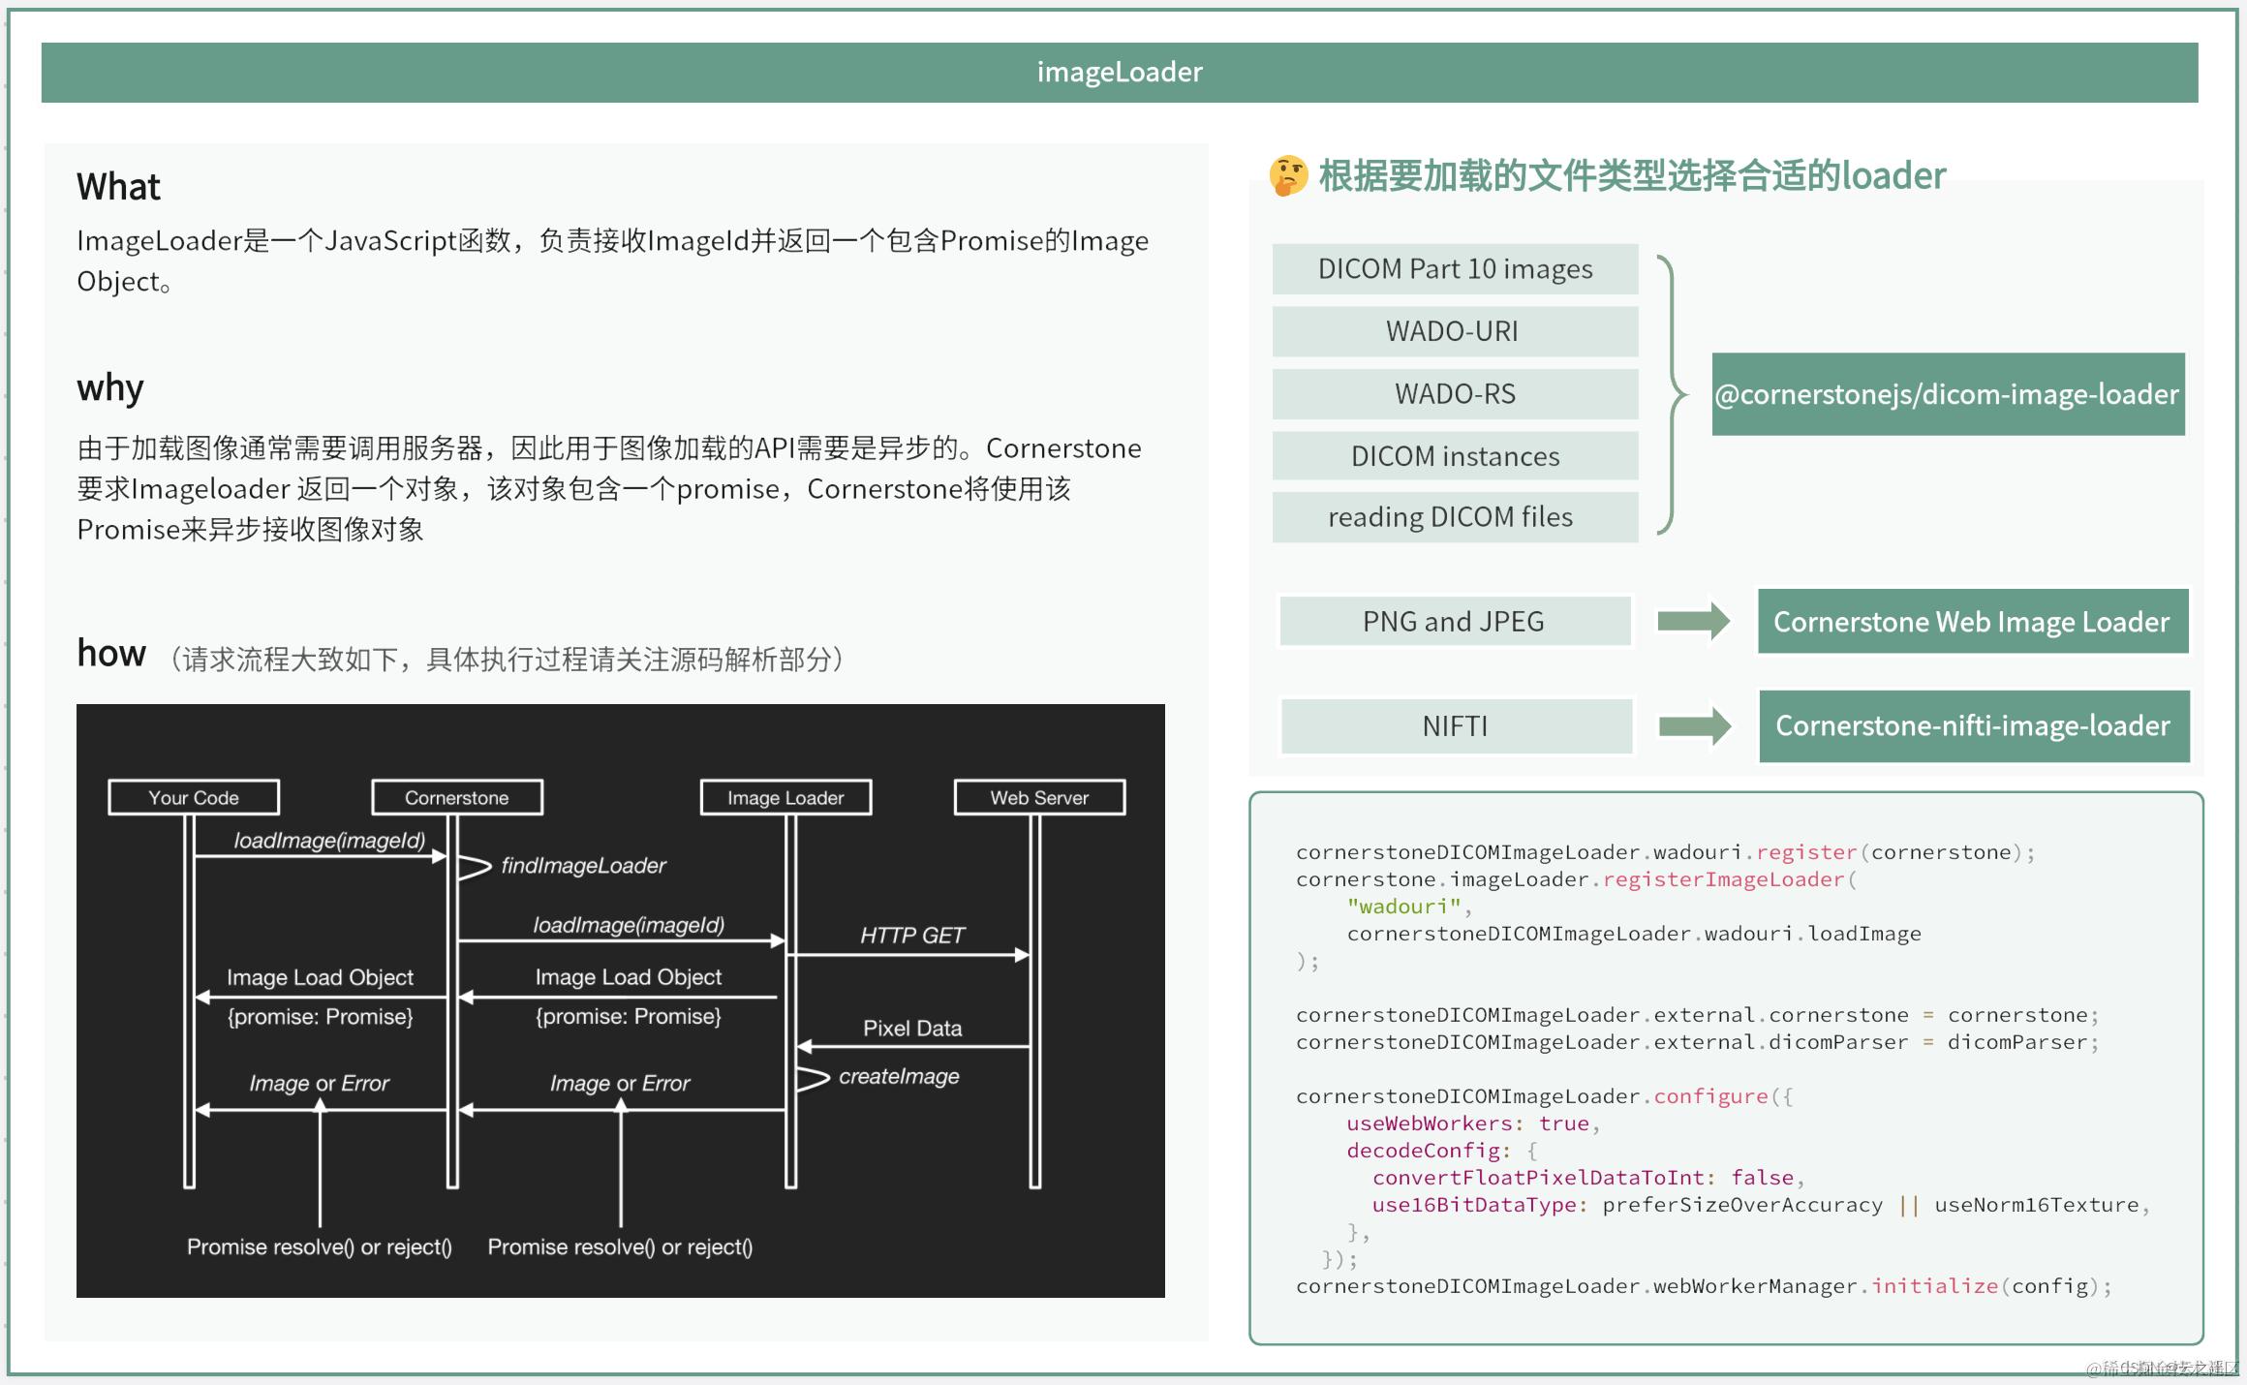Click the arrow beside PNG and JPEG
2247x1385 pixels.
1693,621
